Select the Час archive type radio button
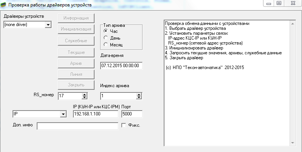Image resolution: width=302 pixels, height=152 pixels. pyautogui.click(x=106, y=31)
